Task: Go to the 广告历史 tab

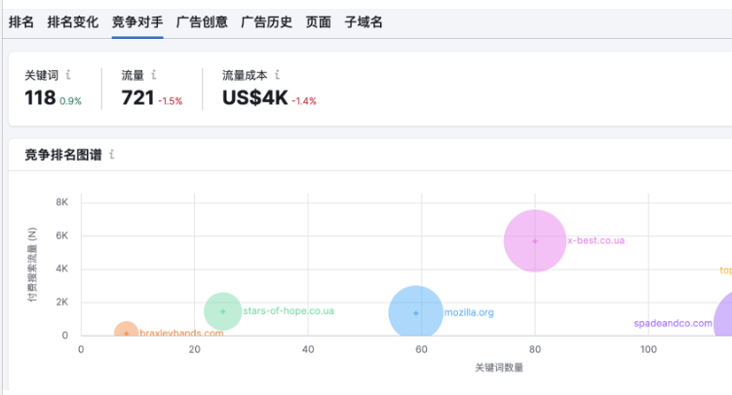Action: tap(266, 21)
